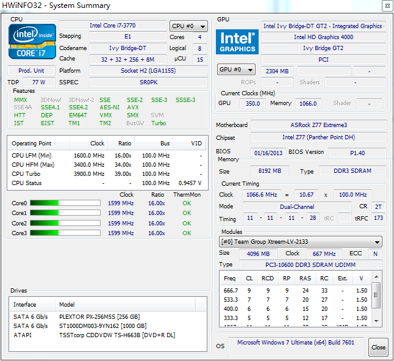Click the DDR3 SDRAM type field

tap(353, 171)
